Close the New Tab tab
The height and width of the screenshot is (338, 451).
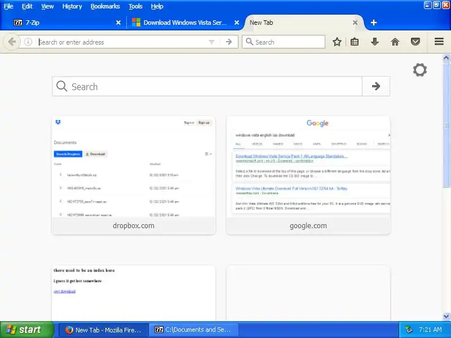(x=355, y=23)
